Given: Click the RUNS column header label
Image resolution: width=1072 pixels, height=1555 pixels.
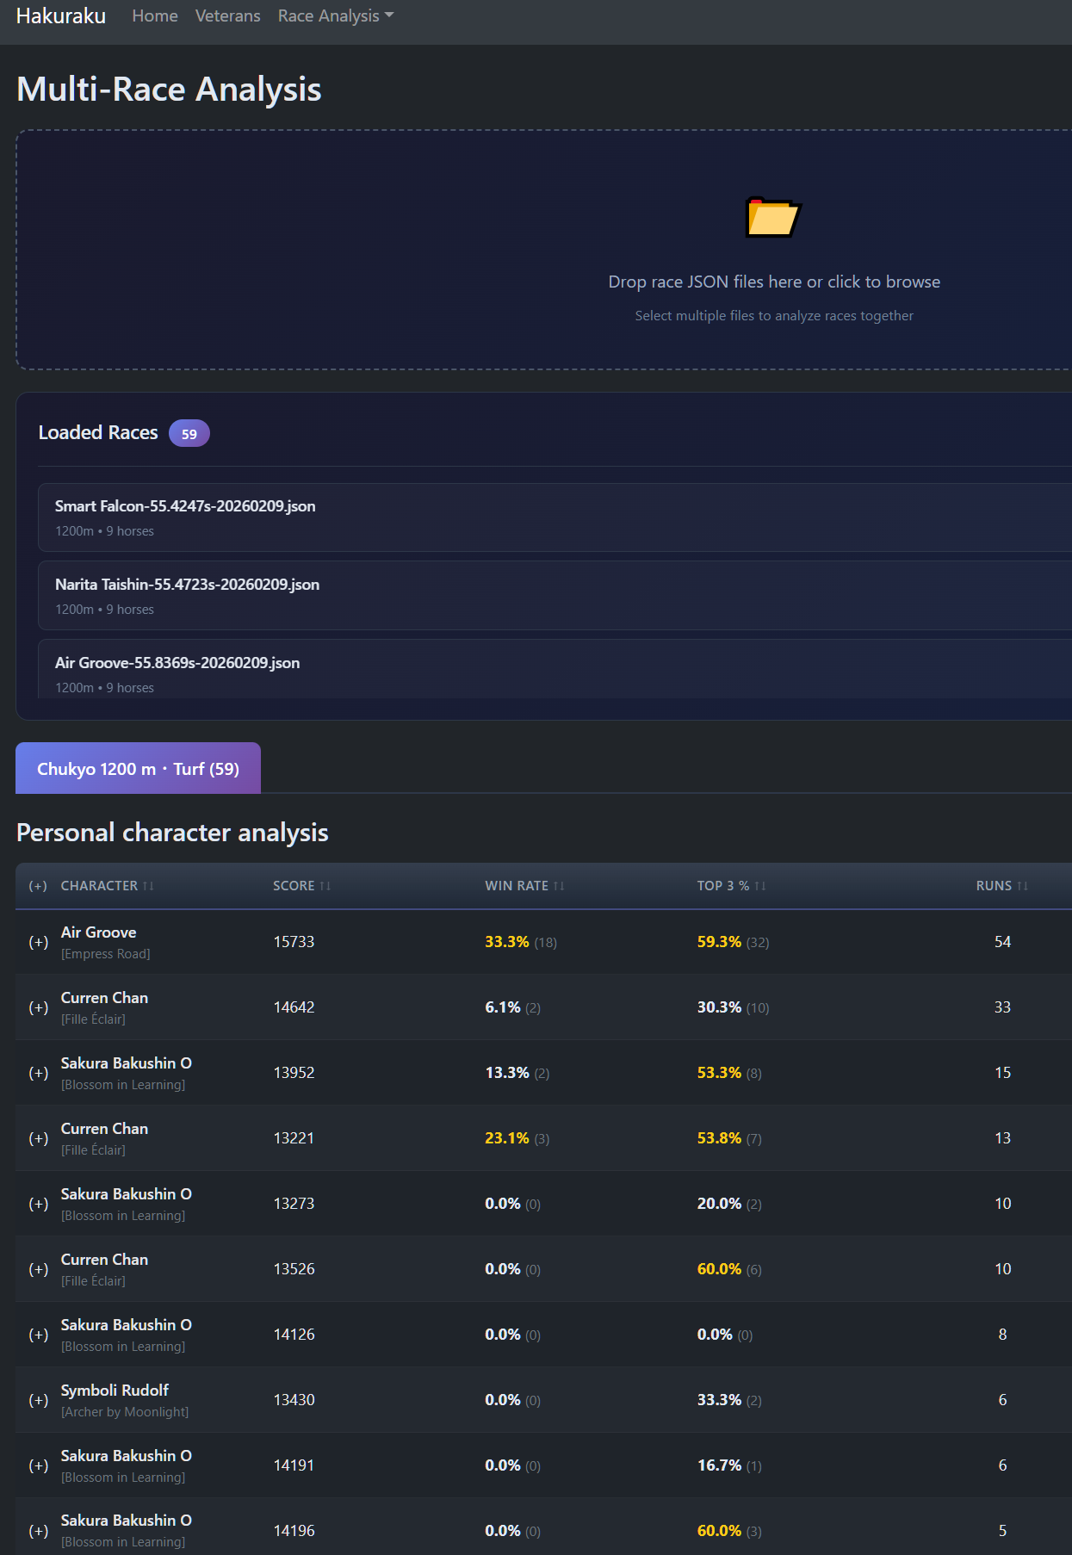Looking at the screenshot, I should pyautogui.click(x=994, y=886).
